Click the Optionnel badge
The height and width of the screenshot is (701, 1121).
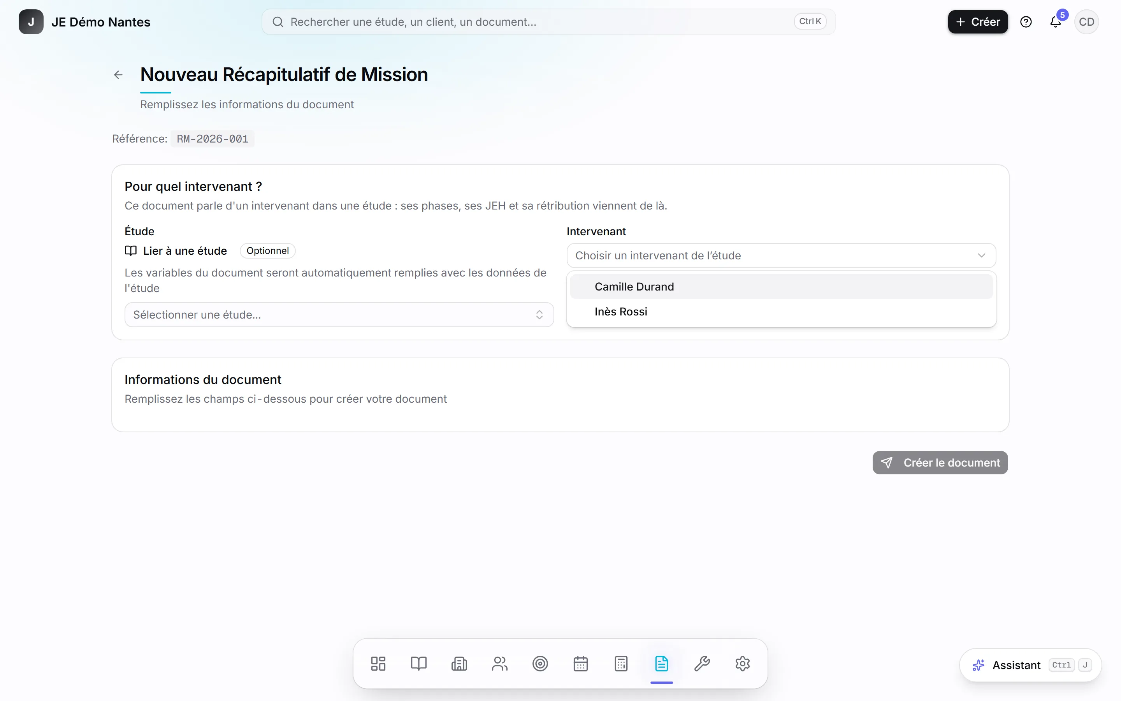267,251
